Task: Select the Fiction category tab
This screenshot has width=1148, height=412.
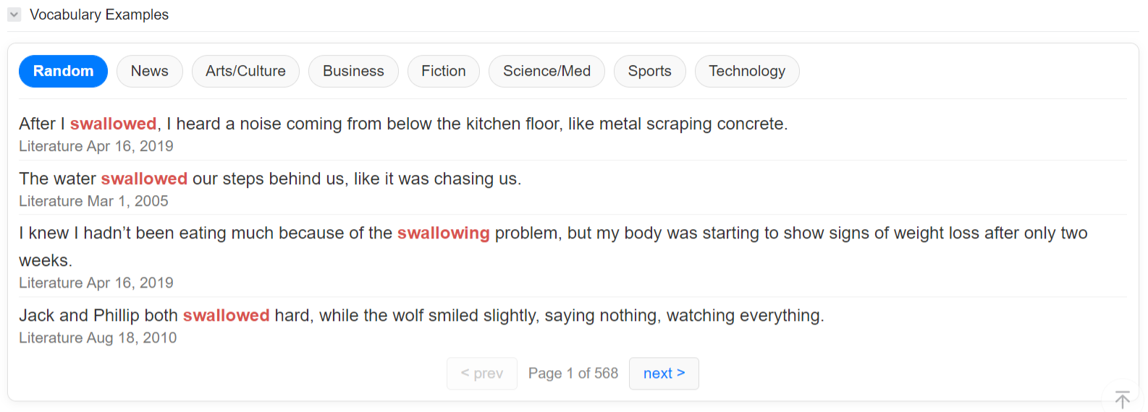Action: coord(443,71)
